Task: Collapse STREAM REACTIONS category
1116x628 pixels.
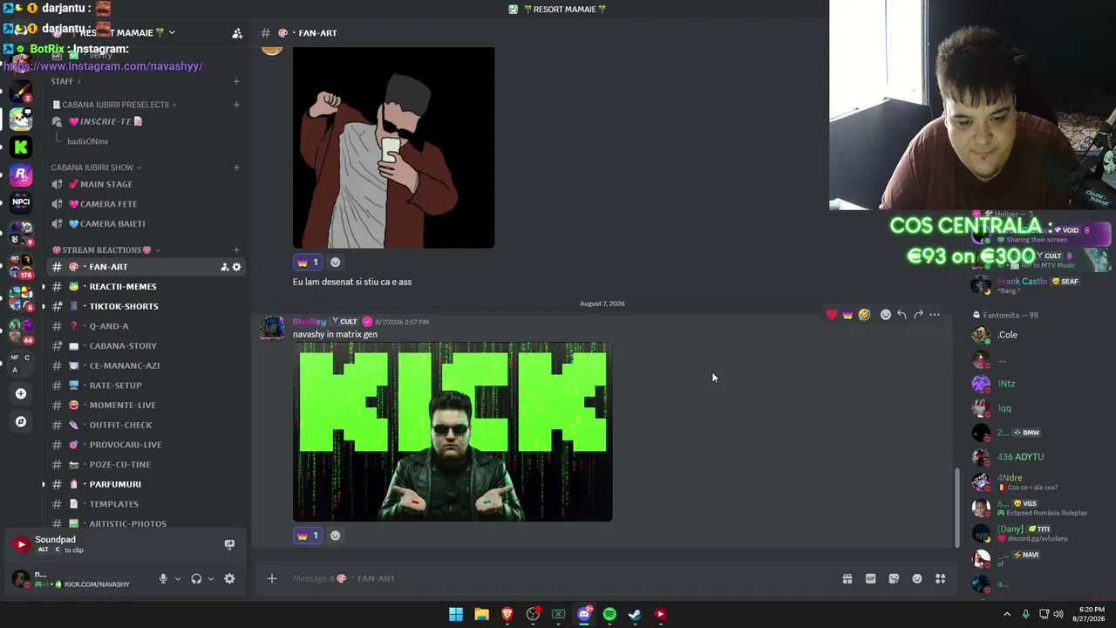Action: pos(105,250)
